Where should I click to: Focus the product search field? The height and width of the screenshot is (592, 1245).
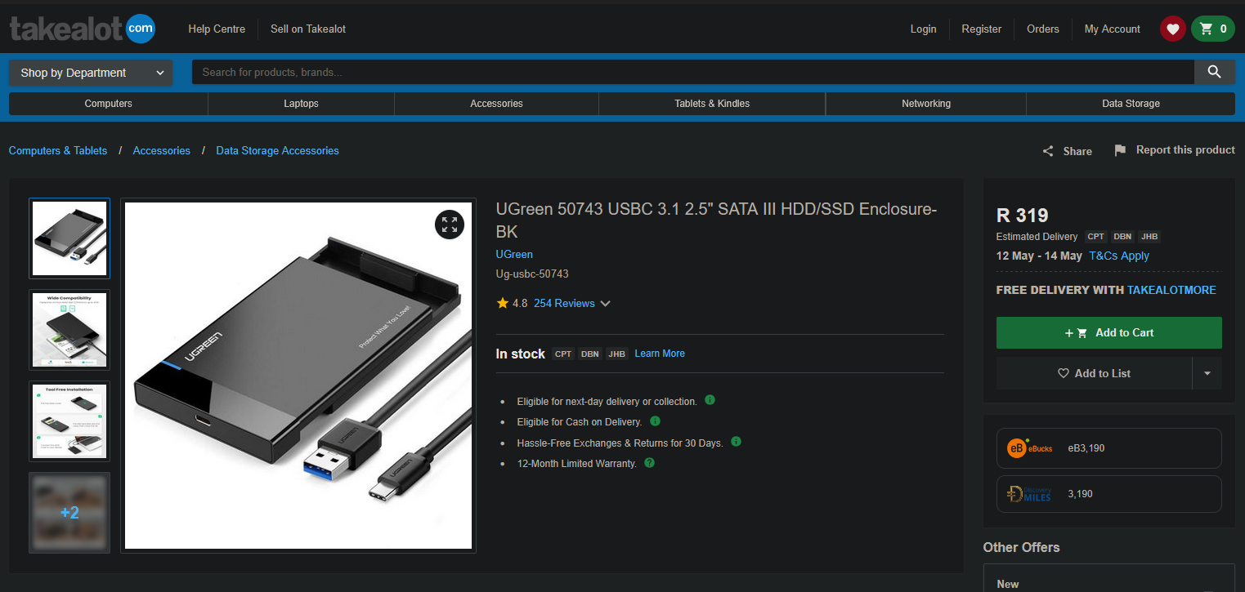[x=692, y=72]
